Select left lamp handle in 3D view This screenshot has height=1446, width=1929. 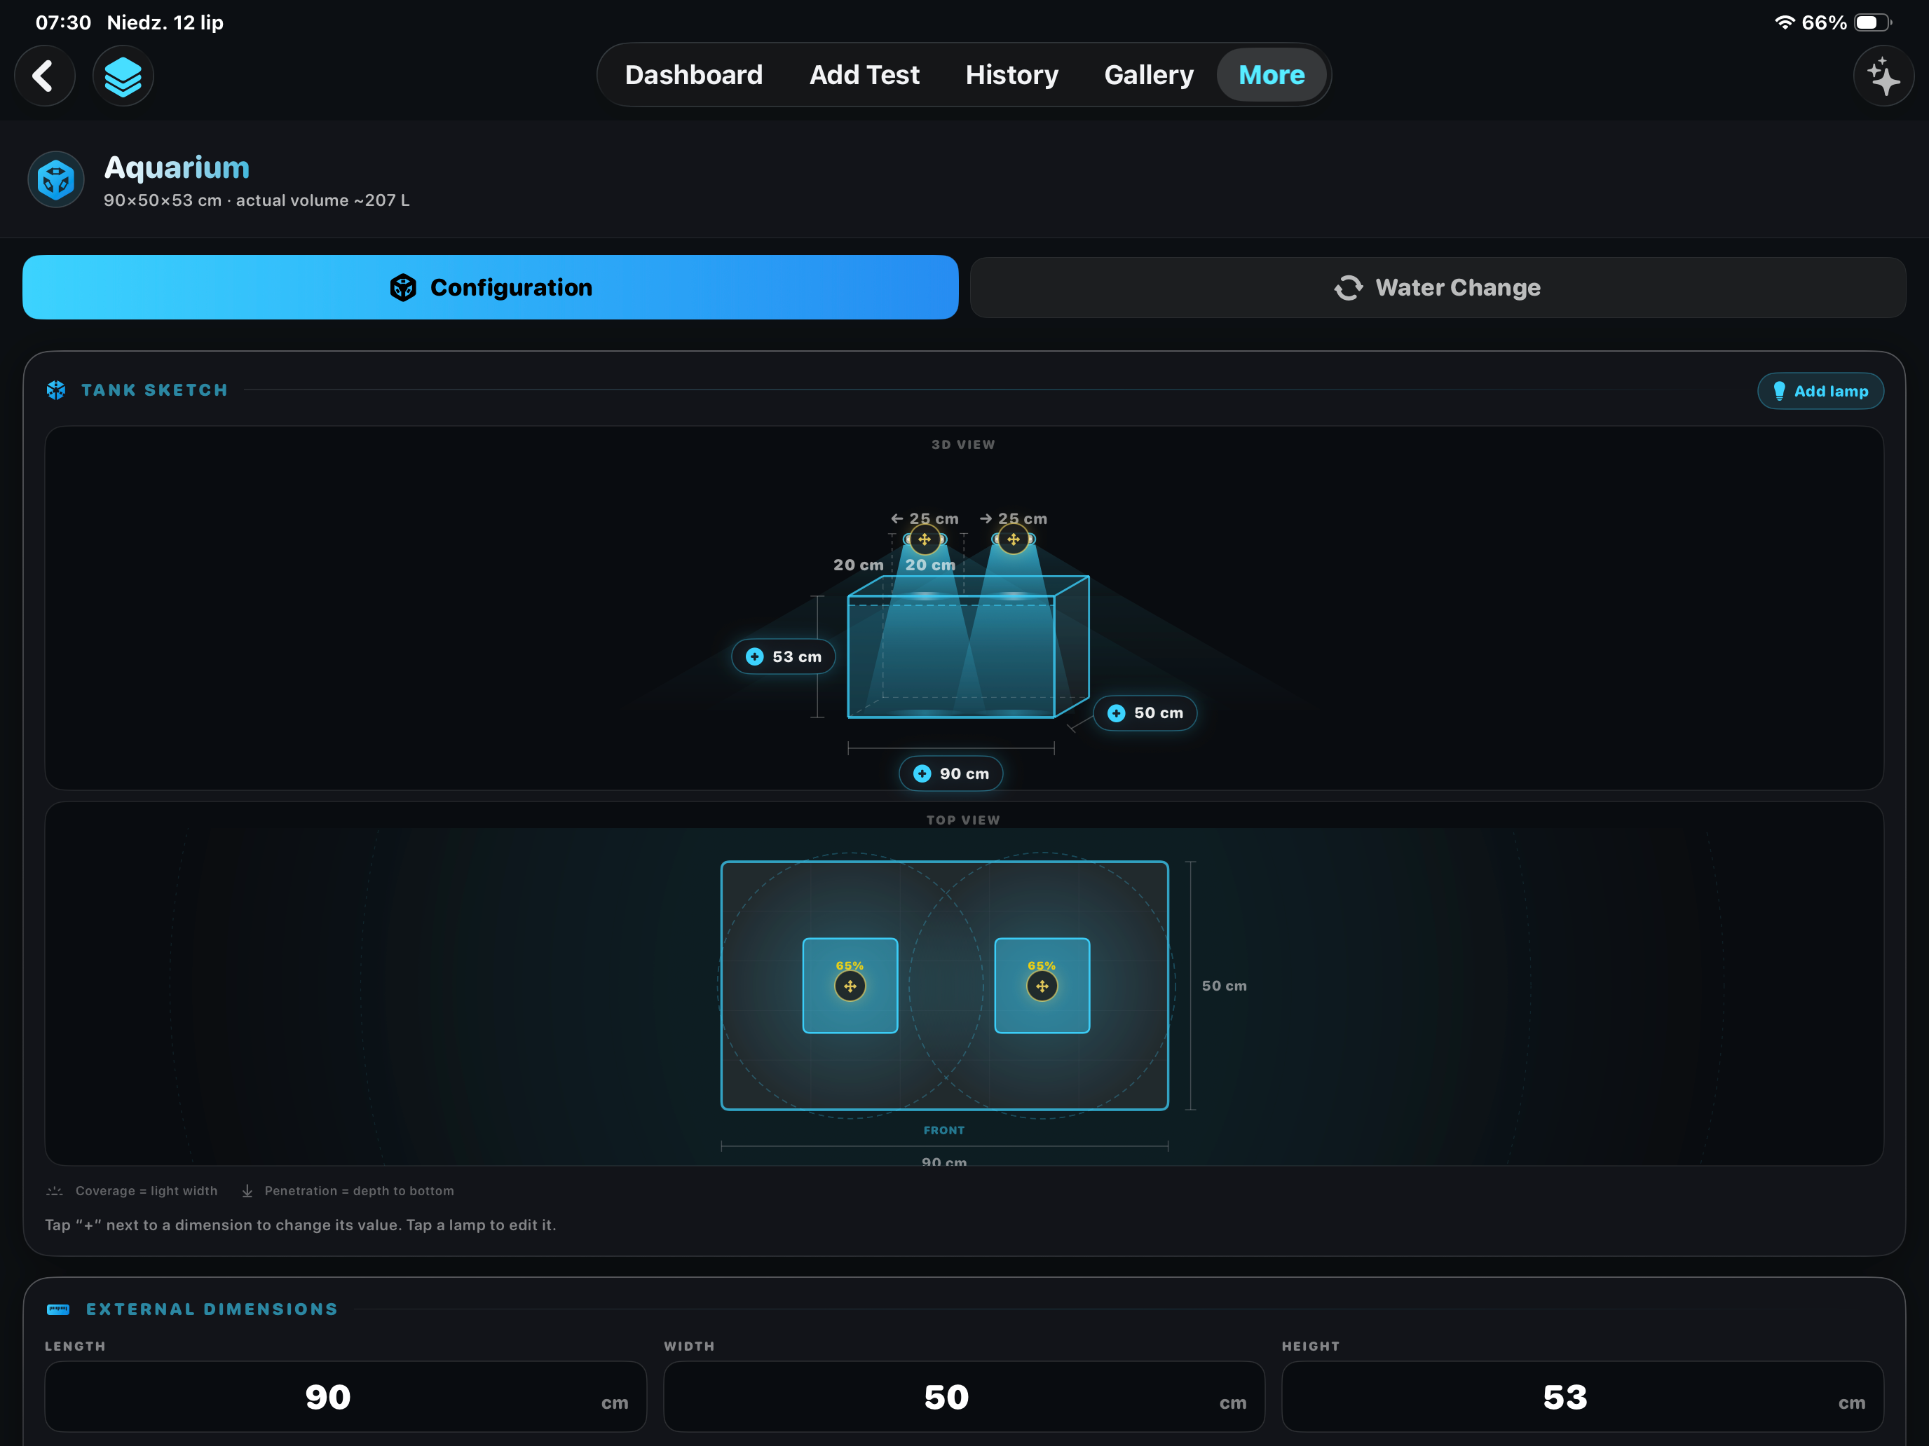tap(925, 539)
